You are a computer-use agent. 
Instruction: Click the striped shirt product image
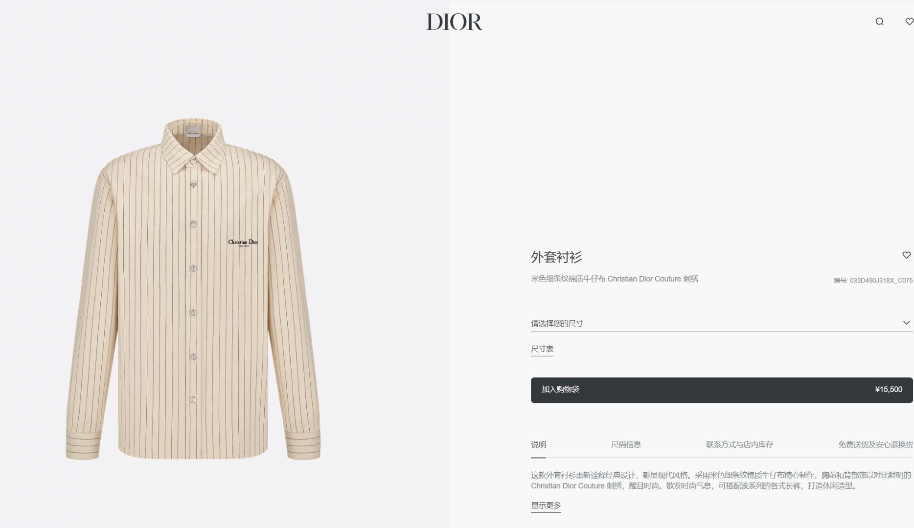pos(193,288)
